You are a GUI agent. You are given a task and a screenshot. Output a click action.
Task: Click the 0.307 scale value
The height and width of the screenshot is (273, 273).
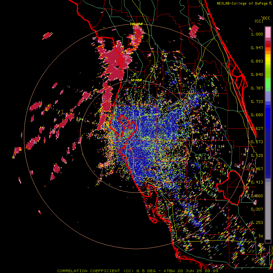point(257,209)
